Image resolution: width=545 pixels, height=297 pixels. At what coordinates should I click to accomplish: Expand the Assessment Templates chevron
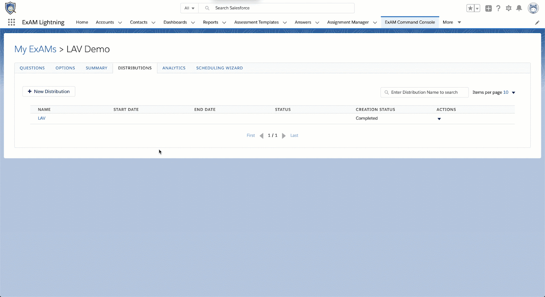(285, 22)
